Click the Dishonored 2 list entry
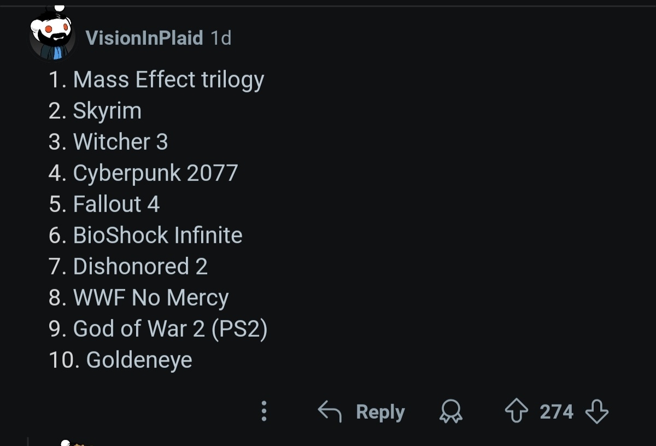This screenshot has width=656, height=446. (140, 267)
